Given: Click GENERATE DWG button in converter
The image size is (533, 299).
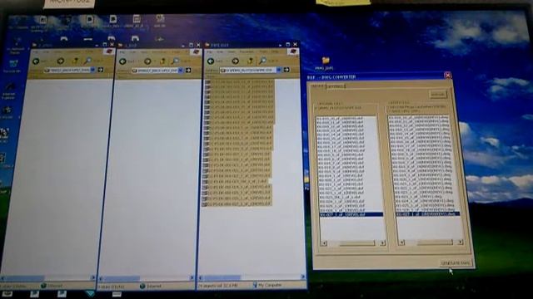Looking at the screenshot, I should coord(456,263).
